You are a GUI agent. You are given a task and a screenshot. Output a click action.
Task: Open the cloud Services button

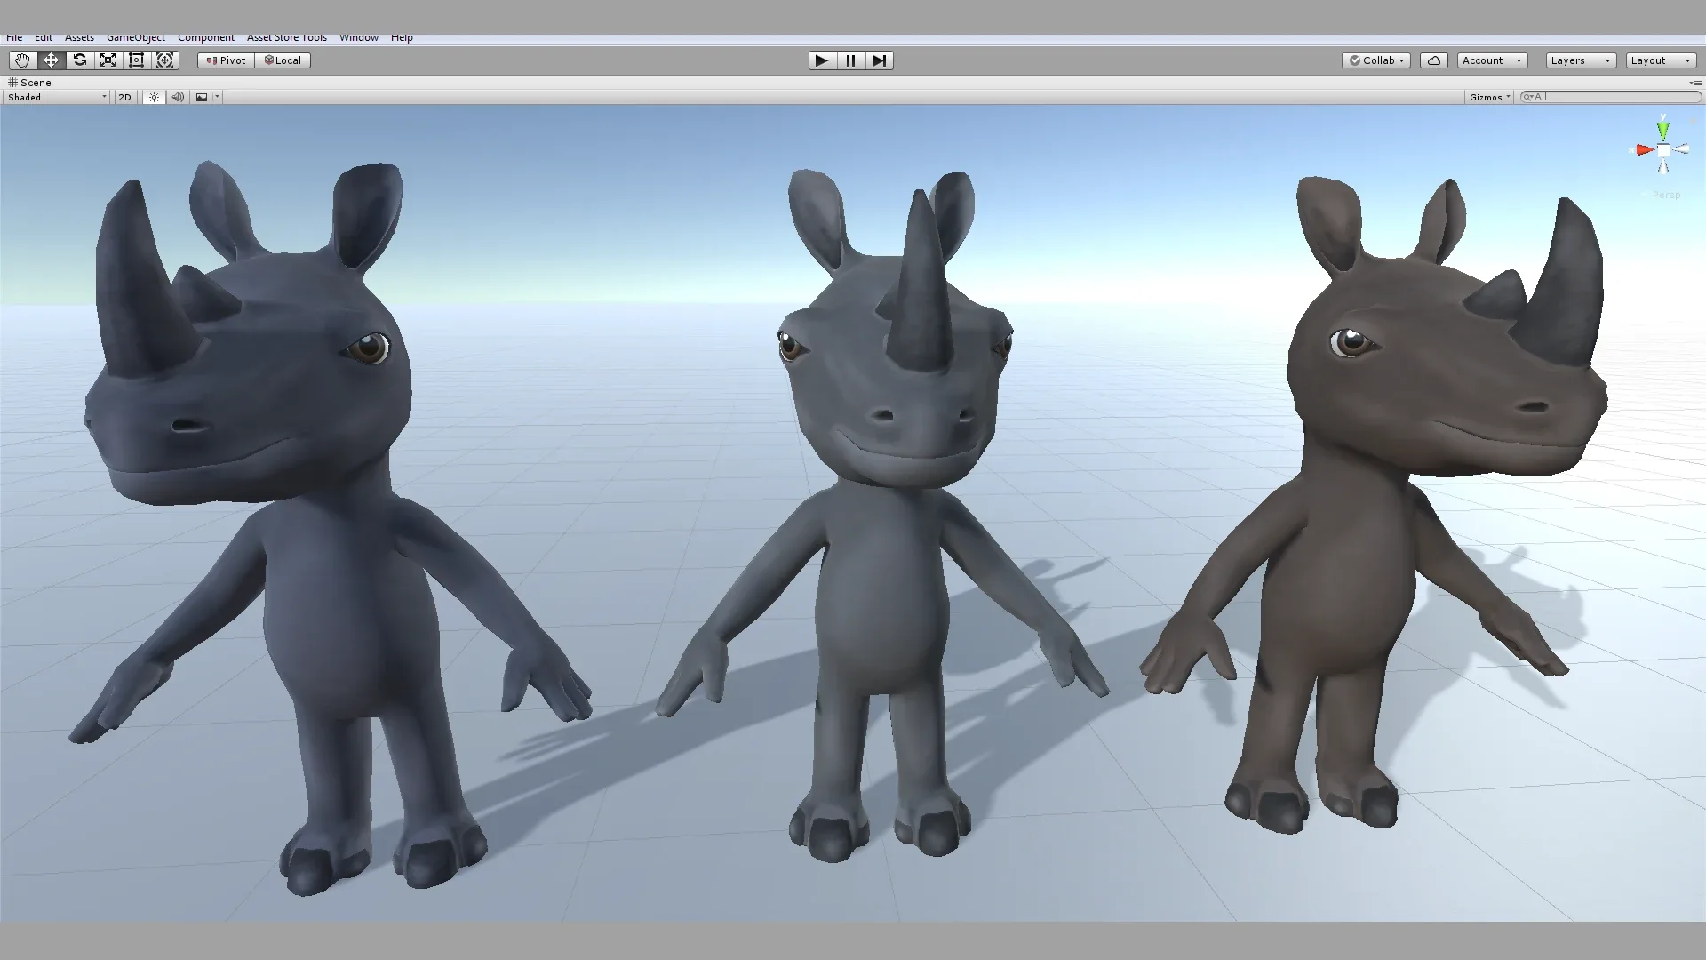click(1434, 60)
